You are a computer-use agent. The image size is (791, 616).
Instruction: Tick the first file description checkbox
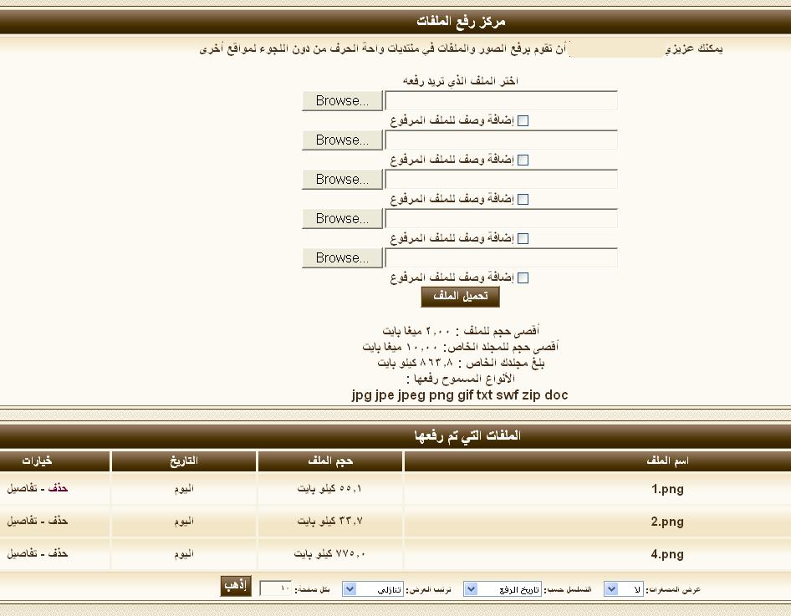(x=523, y=121)
